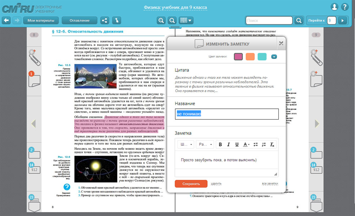
Task: Expand more fill colors dropdown arrow
Action: pos(274,57)
